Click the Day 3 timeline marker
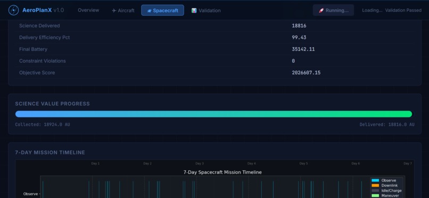The width and height of the screenshot is (429, 198). pos(200,163)
